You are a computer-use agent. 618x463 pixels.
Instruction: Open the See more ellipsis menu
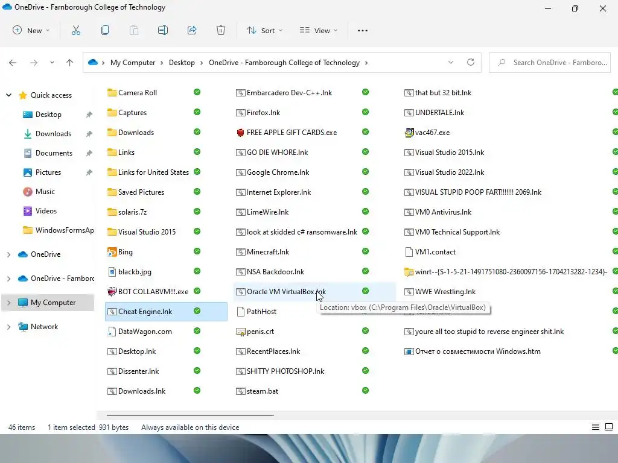[363, 30]
